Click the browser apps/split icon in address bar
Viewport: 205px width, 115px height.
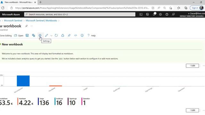tap(153, 8)
